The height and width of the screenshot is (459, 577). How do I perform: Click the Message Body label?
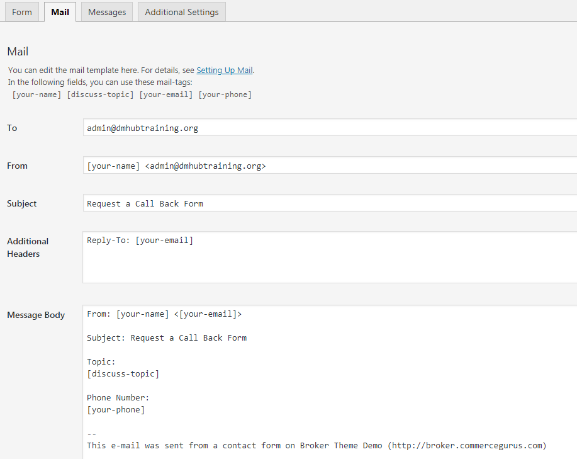(36, 315)
